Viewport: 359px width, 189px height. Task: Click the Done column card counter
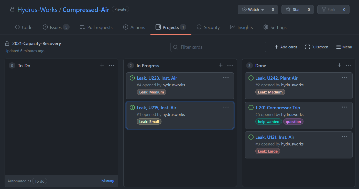pos(249,65)
